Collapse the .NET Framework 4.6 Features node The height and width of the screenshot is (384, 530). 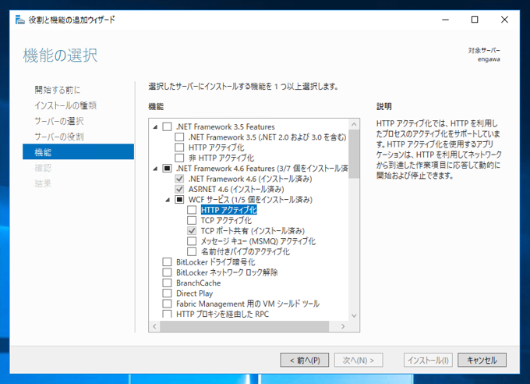(155, 169)
